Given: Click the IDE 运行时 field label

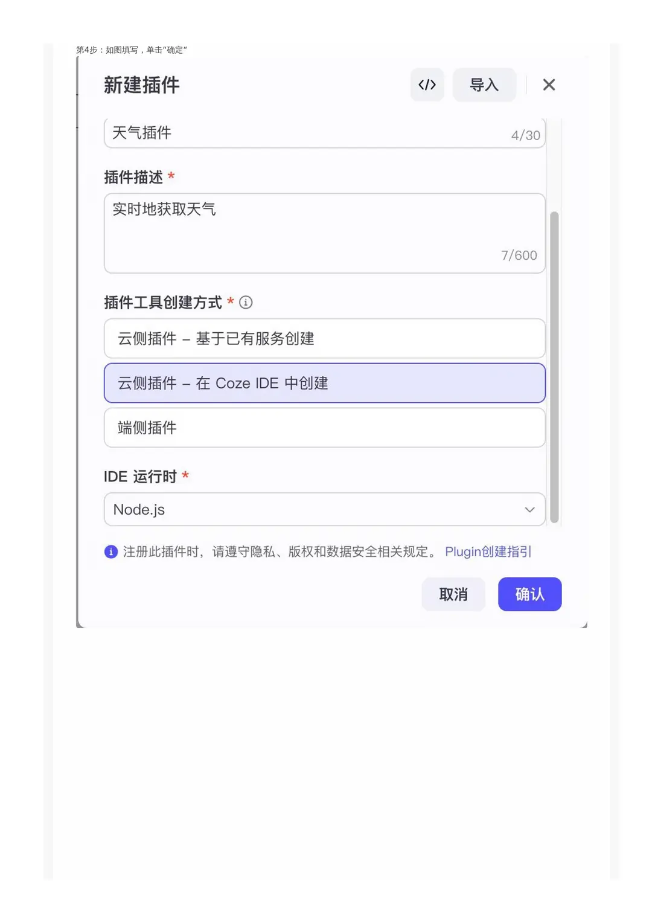Looking at the screenshot, I should 140,477.
